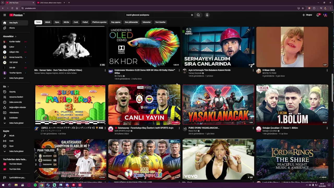The height and width of the screenshot is (188, 334).
Task: Select the Futbol filter chip
Action: [85, 22]
